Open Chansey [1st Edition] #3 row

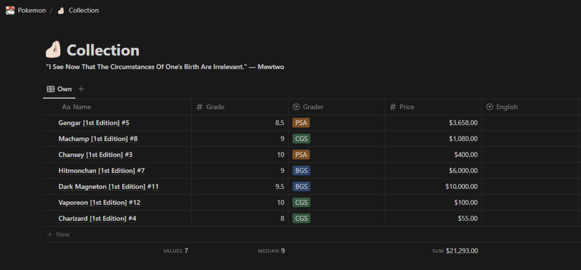click(95, 154)
